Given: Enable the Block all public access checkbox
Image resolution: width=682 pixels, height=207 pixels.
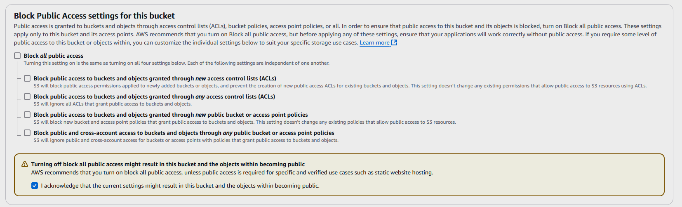Looking at the screenshot, I should [17, 56].
